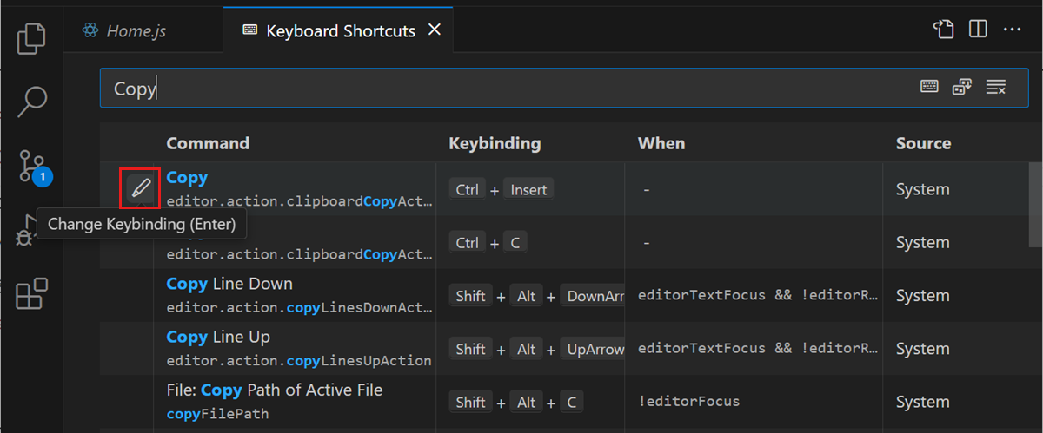Click the Keybinding column header

click(x=495, y=143)
